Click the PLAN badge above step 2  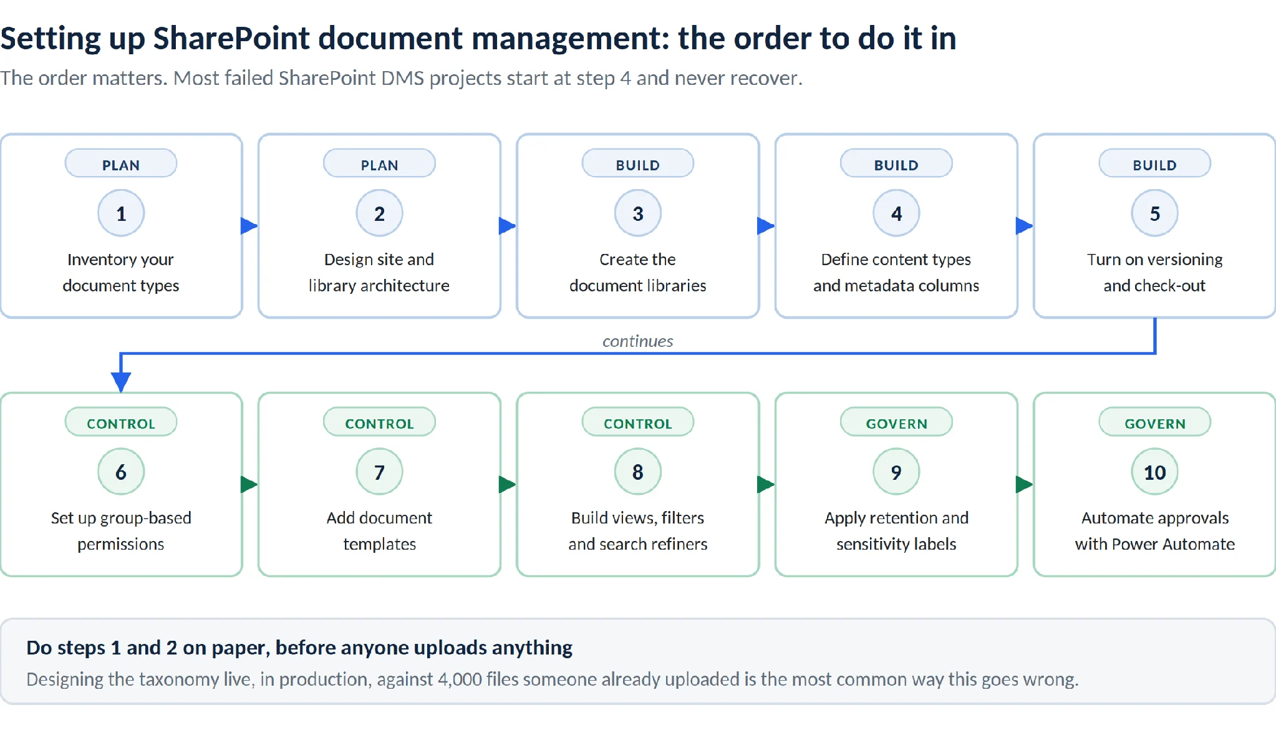(x=379, y=164)
